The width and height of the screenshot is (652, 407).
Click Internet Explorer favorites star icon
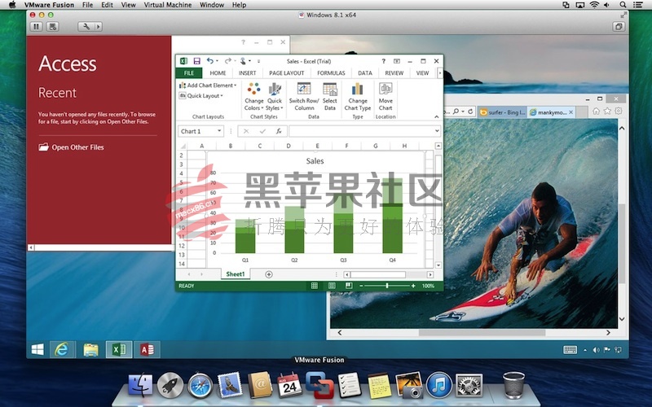pyautogui.click(x=607, y=111)
